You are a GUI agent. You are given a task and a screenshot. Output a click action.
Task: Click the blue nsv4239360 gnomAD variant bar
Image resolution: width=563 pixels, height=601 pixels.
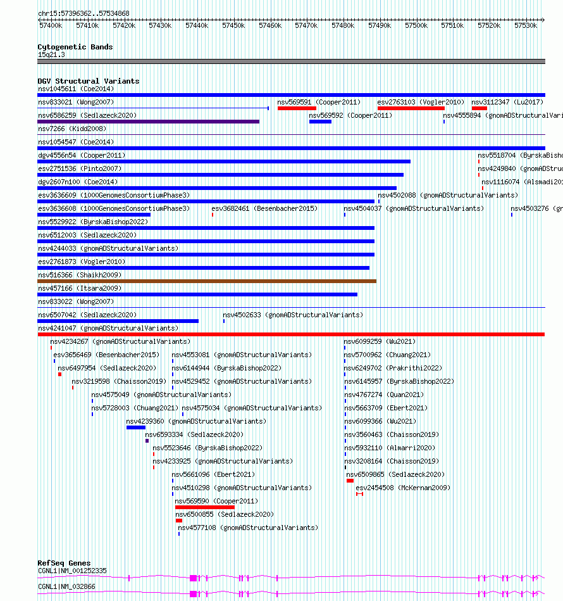pyautogui.click(x=136, y=427)
